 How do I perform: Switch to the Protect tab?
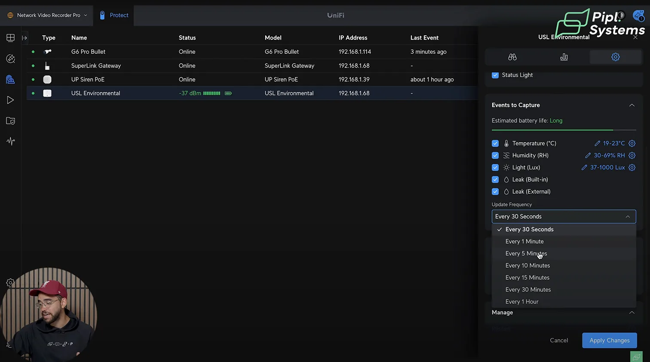pyautogui.click(x=114, y=15)
